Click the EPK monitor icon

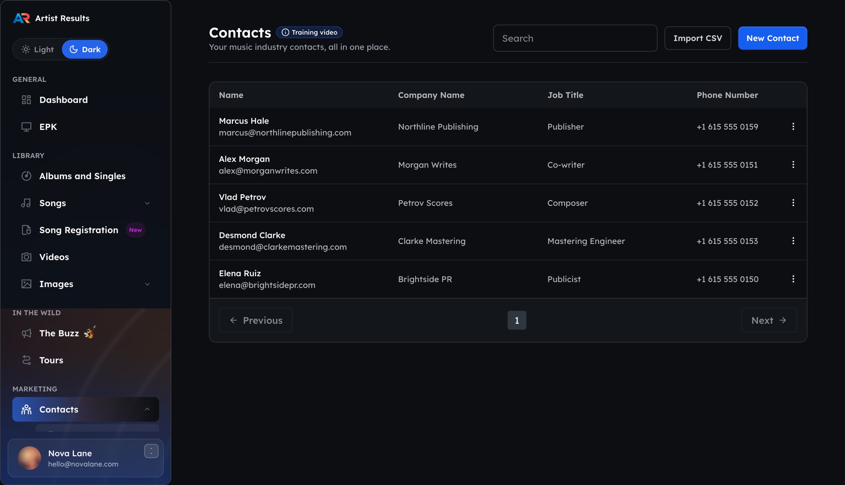pyautogui.click(x=26, y=127)
